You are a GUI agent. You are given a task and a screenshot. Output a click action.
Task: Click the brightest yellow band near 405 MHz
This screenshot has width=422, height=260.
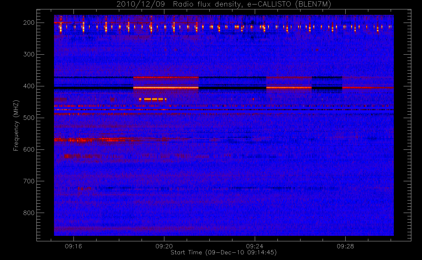[x=166, y=88]
